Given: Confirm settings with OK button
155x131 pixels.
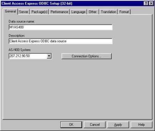Looking at the screenshot, I should (x=71, y=125).
